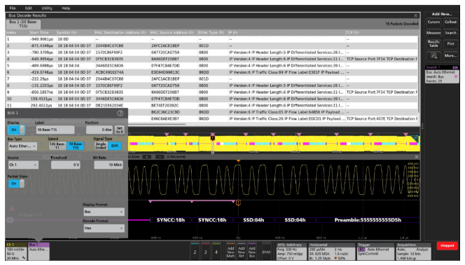The image size is (465, 265).
Task: Click the red Stopped acquisition button
Action: tap(447, 245)
